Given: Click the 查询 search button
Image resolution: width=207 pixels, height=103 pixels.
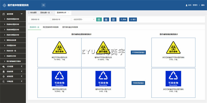Looking at the screenshot, I should [123, 20].
